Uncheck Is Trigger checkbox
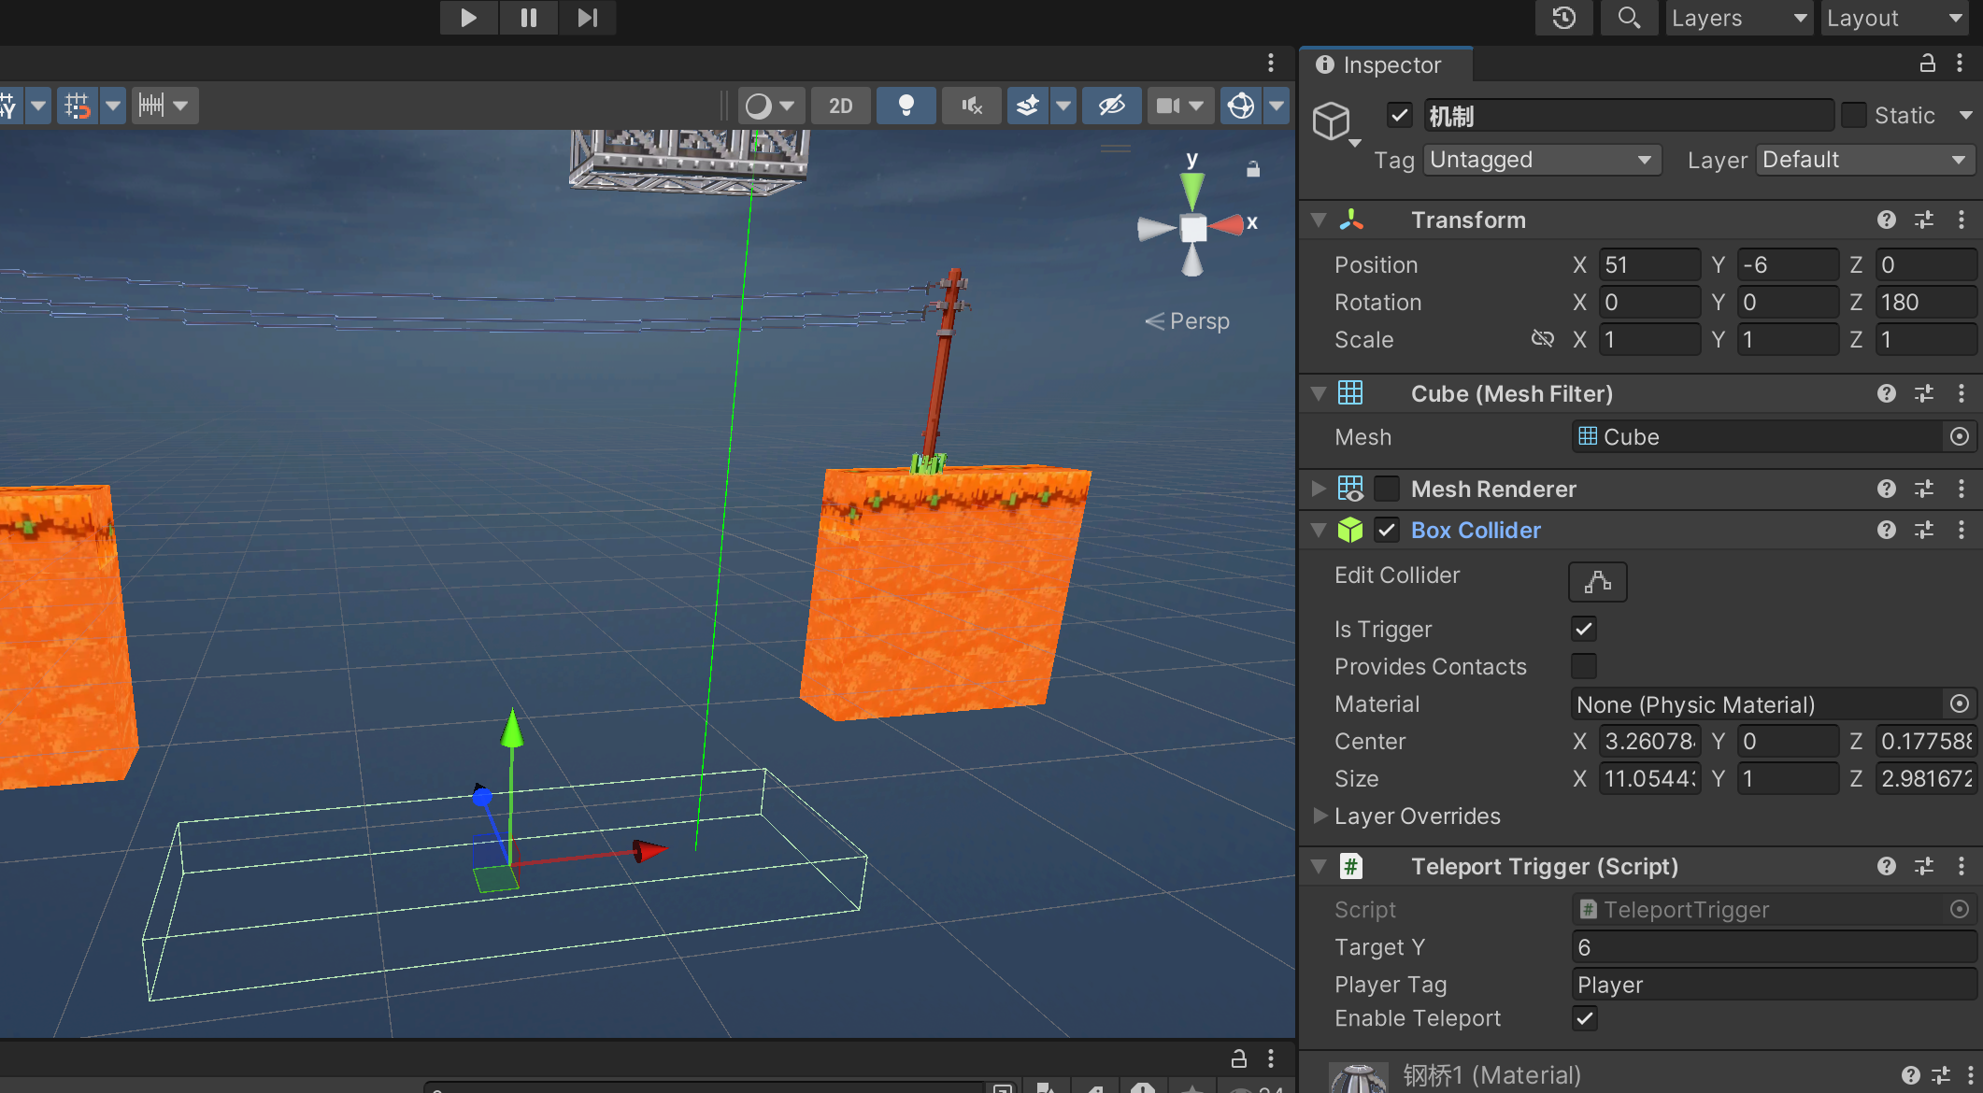This screenshot has height=1093, width=1983. [x=1584, y=629]
